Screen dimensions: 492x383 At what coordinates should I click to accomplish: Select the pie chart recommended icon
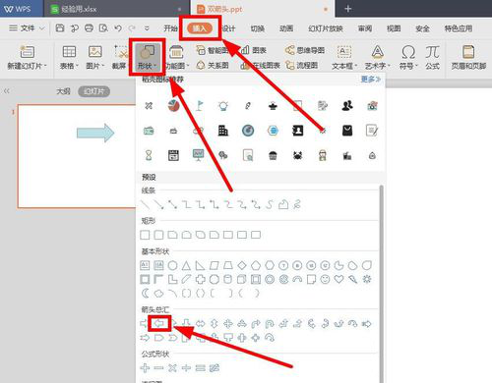pyautogui.click(x=173, y=105)
